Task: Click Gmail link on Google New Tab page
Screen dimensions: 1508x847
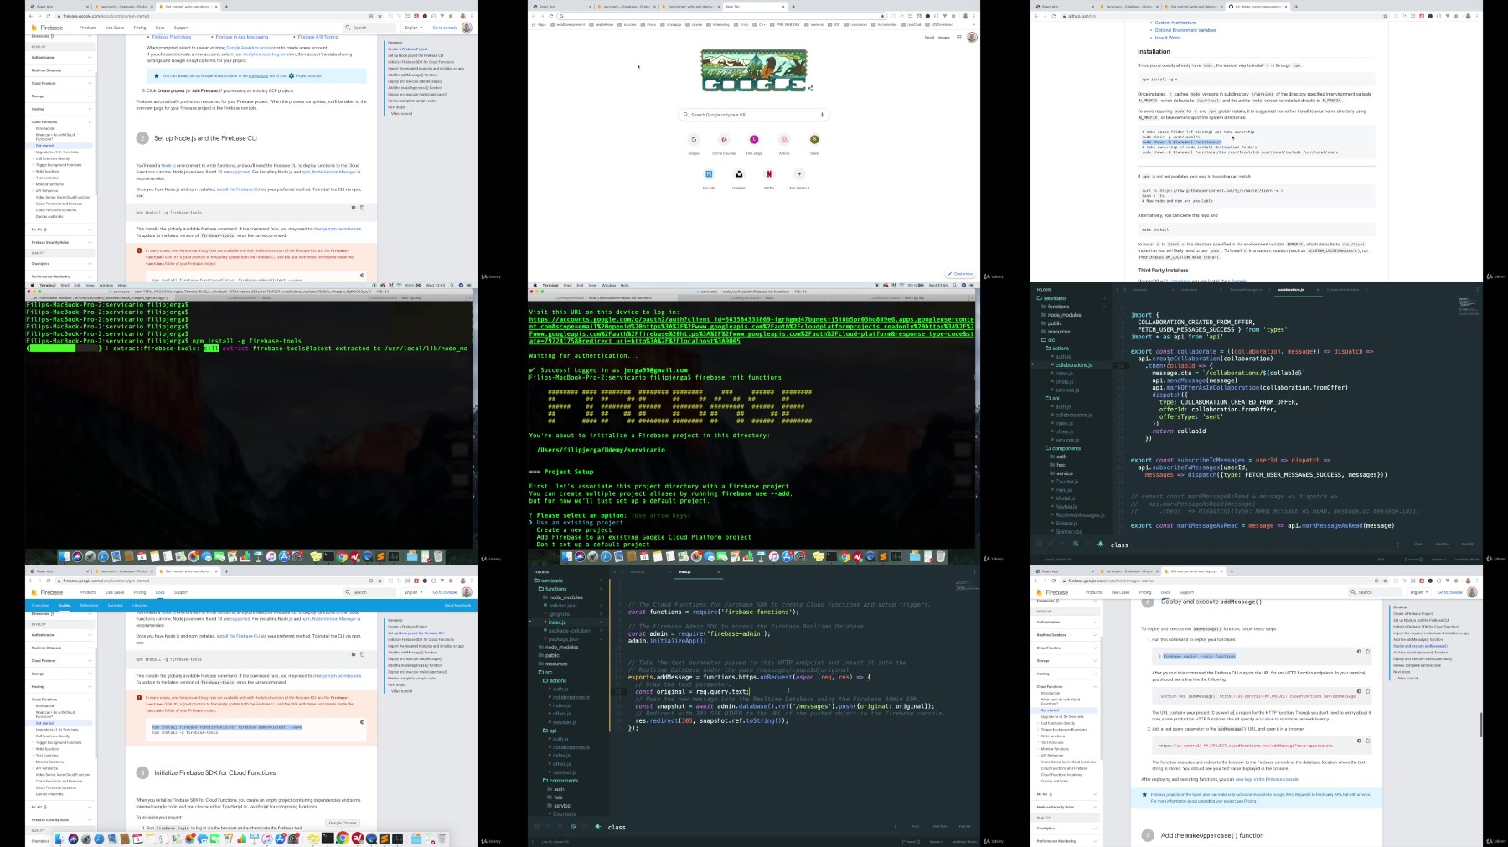Action: 929,37
